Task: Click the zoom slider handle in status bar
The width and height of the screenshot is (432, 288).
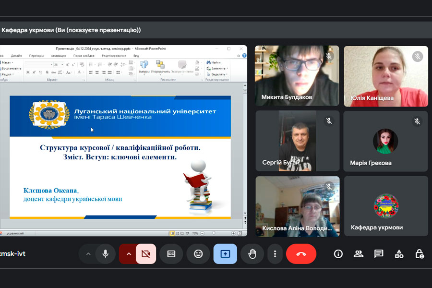Action: pos(214,233)
